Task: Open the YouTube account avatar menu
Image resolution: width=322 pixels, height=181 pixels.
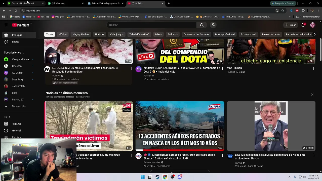Action: pos(312,25)
